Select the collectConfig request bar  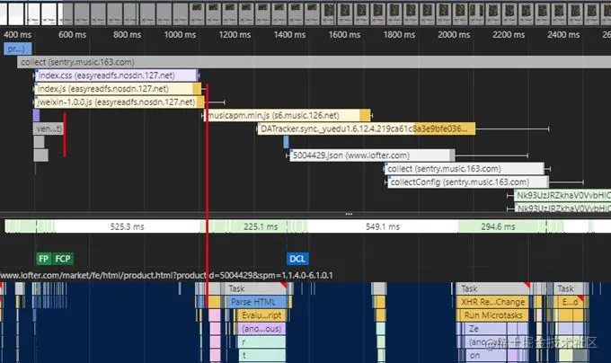point(468,181)
